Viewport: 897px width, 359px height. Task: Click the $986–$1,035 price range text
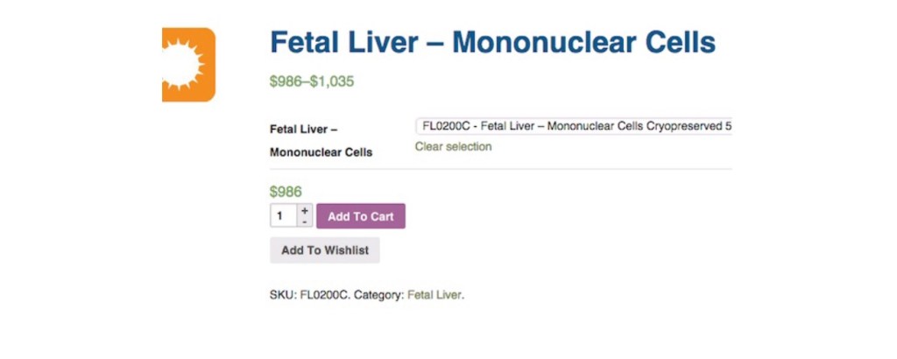click(312, 82)
